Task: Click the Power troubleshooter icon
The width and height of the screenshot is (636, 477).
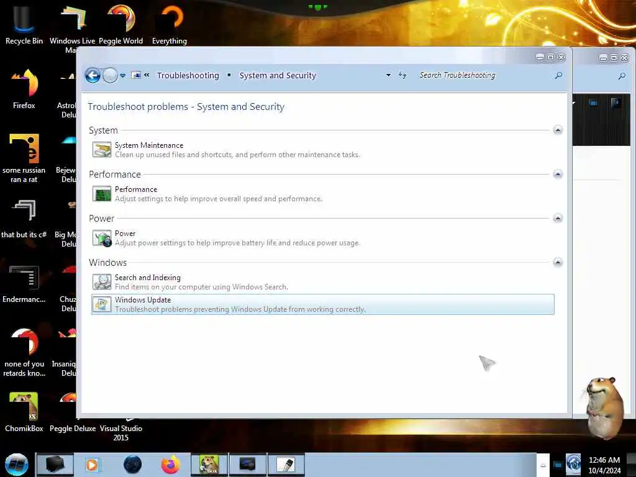Action: 102,238
